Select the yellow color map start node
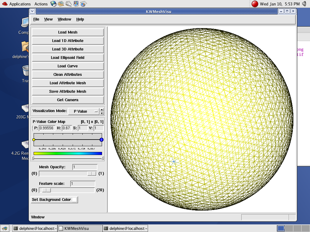This screenshot has height=232, width=310. click(34, 140)
